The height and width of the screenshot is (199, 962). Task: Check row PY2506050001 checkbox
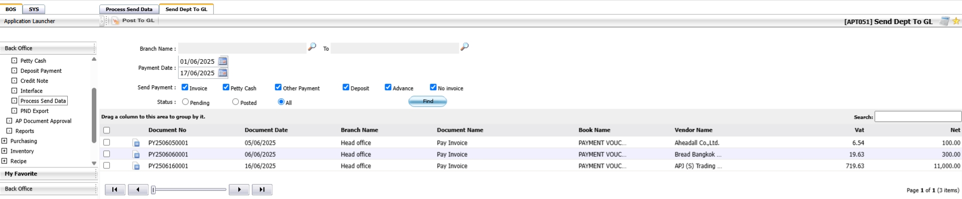pos(106,142)
